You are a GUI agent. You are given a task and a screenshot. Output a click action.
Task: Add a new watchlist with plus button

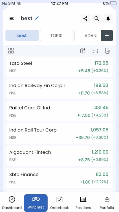tap(107, 36)
